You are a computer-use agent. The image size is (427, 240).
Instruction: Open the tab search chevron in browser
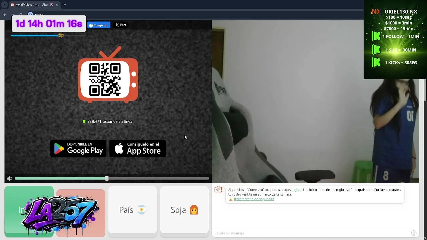[4, 5]
